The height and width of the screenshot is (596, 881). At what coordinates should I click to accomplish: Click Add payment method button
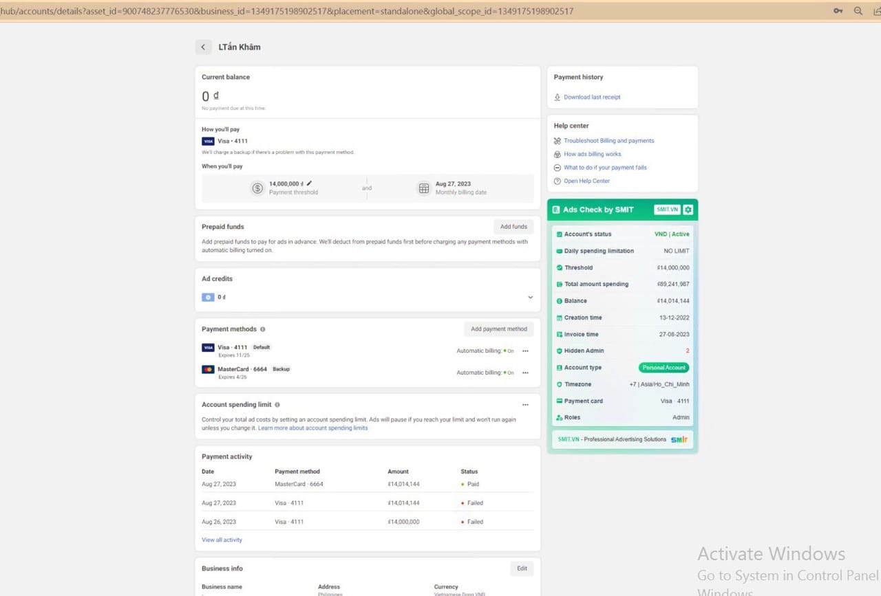(x=498, y=329)
